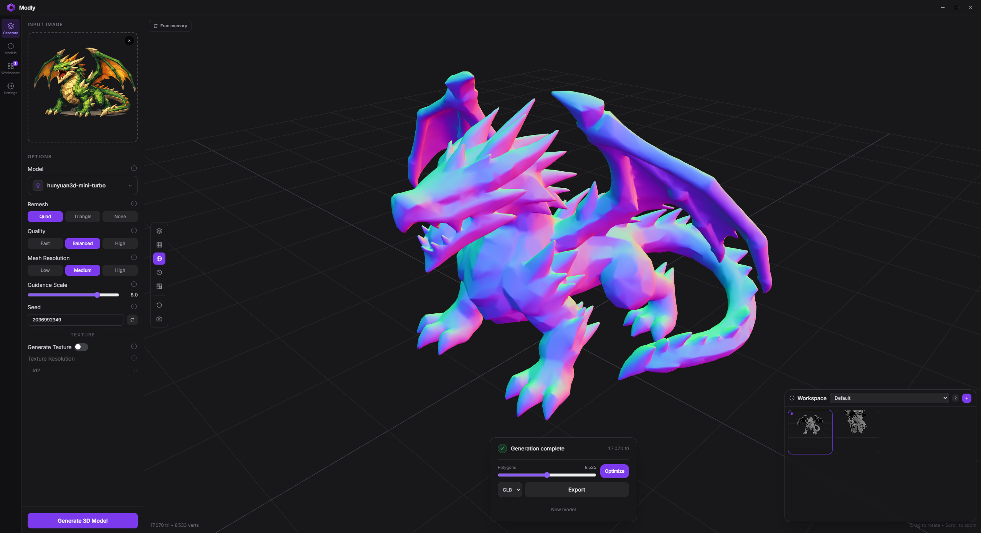Switch to the Settings sidebar tab
981x533 pixels.
(x=10, y=88)
